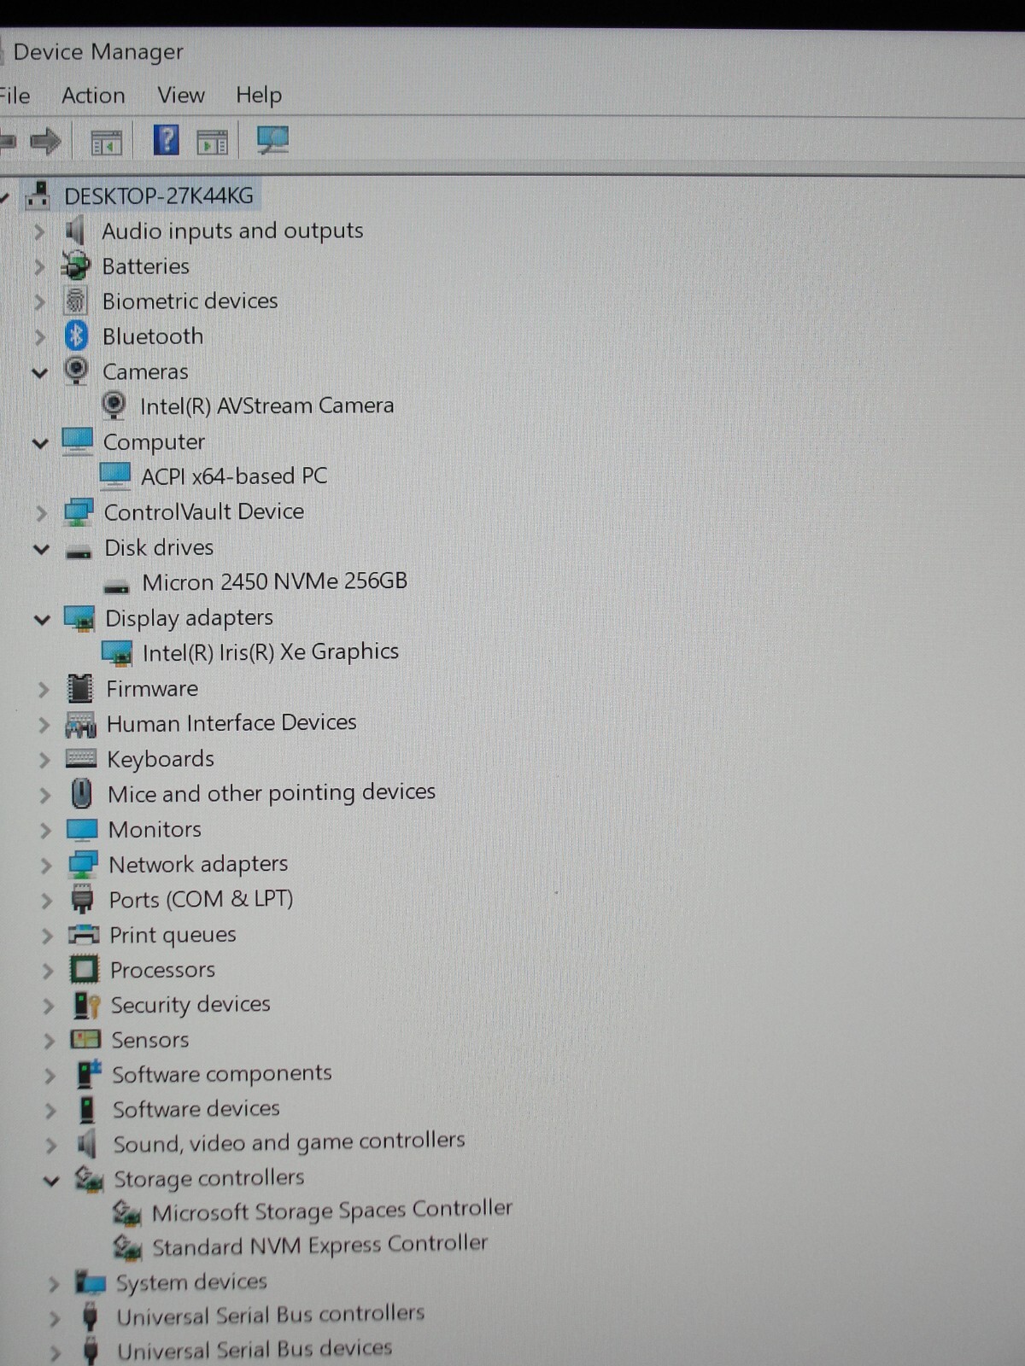Click the Bluetooth logo icon
1025x1366 pixels.
pyautogui.click(x=77, y=336)
